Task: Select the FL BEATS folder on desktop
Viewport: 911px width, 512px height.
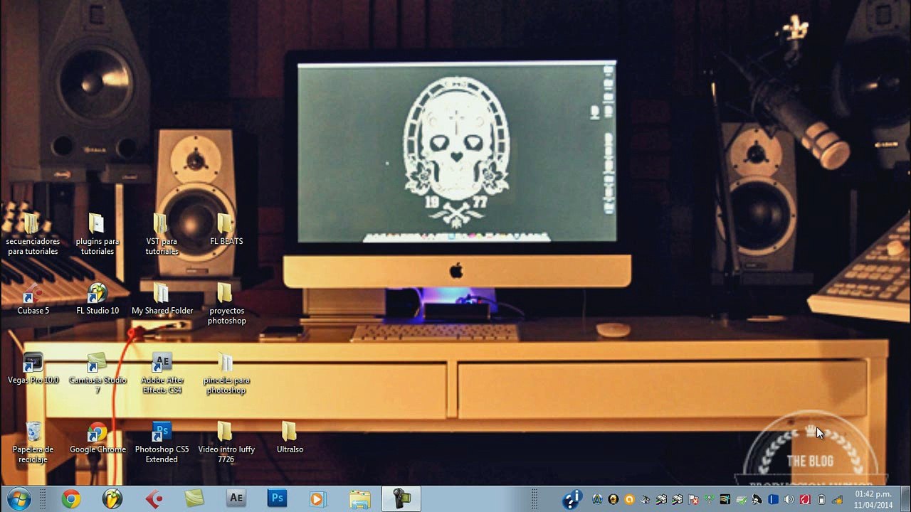Action: click(x=226, y=230)
